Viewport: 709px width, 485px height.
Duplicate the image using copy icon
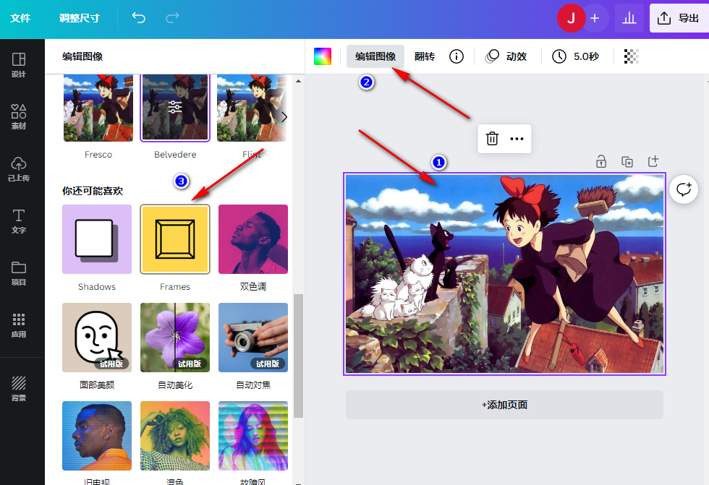click(x=627, y=161)
